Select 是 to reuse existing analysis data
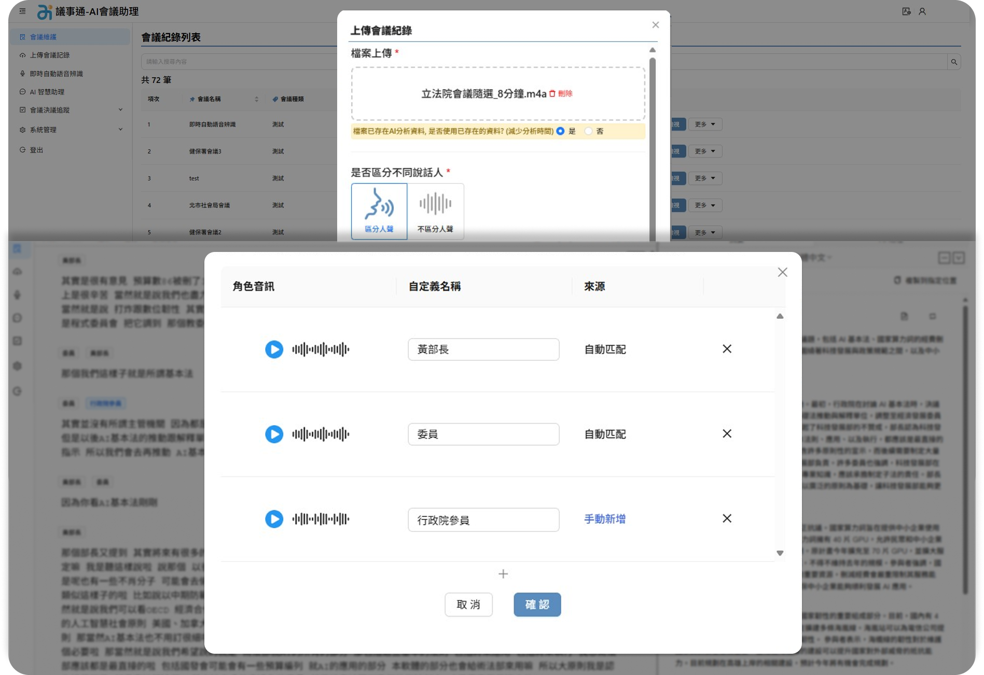984x675 pixels. [560, 131]
